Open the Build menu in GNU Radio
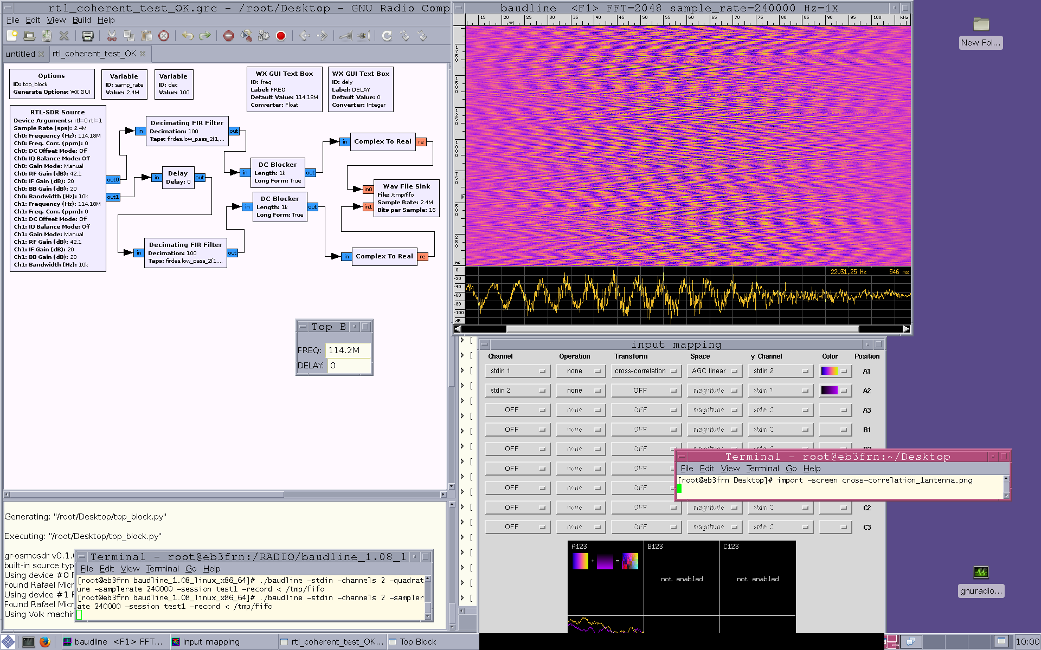Viewport: 1041px width, 650px height. (81, 20)
